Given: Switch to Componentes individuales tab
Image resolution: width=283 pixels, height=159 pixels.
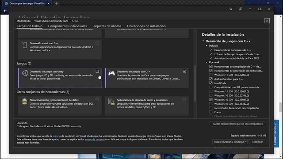Looking at the screenshot, I should [67, 26].
